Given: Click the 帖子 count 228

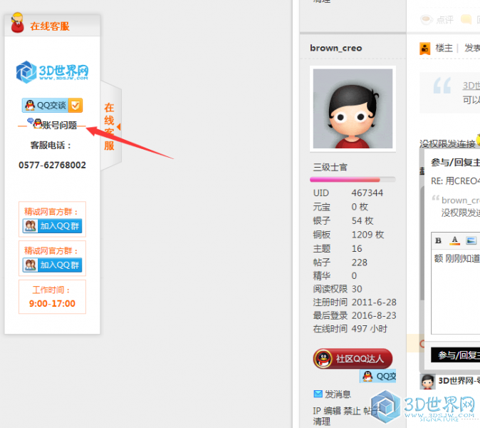Looking at the screenshot, I should pyautogui.click(x=360, y=263).
